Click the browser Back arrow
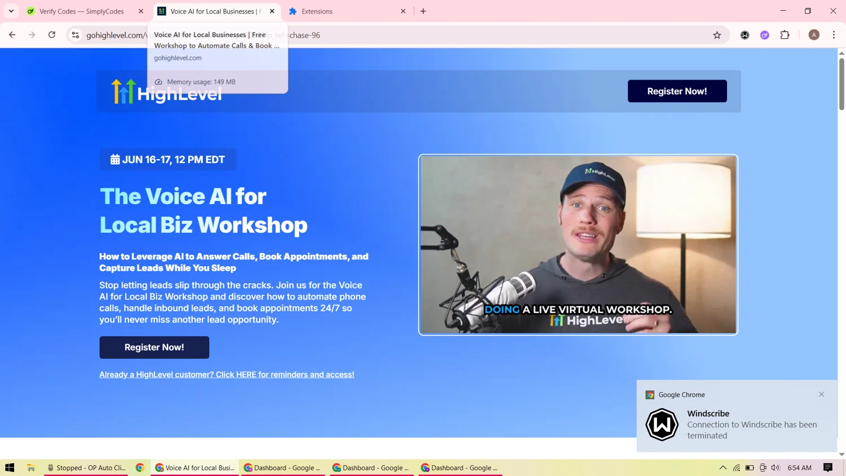 (12, 35)
